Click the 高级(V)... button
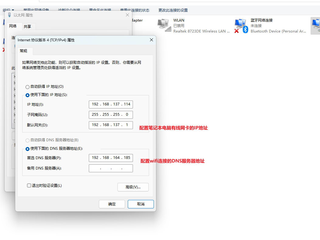Viewport: 320px width, 240px height. click(133, 187)
